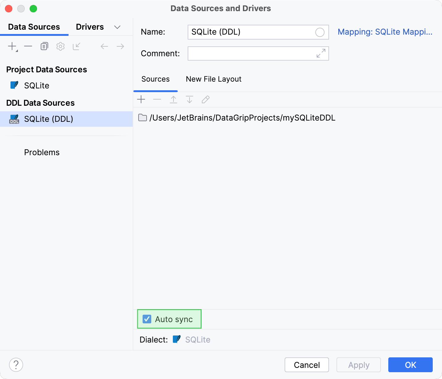Screen dimensions: 442x379
Task: Add a new DDL source path
Action: click(141, 99)
